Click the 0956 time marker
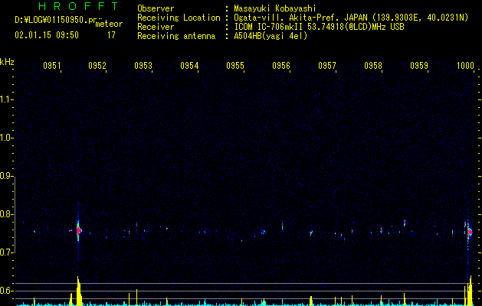 tap(281, 66)
